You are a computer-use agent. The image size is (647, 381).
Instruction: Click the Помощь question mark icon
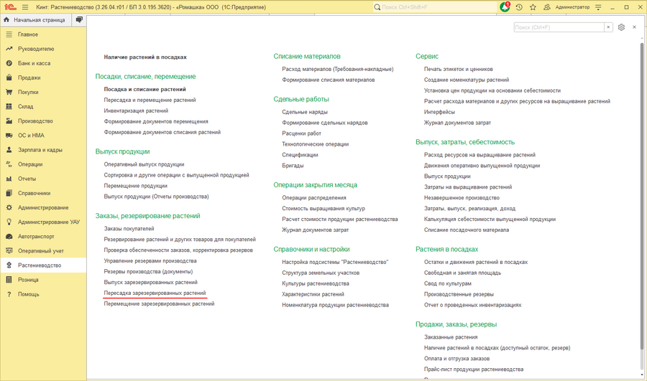point(9,294)
